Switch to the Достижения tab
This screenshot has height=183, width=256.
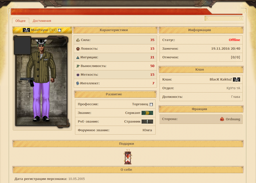pyautogui.click(x=42, y=20)
